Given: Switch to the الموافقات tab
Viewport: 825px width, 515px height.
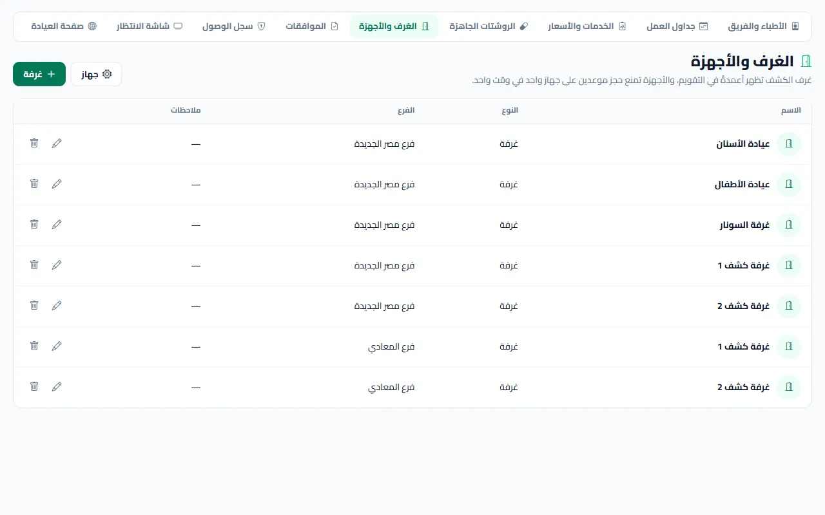Looking at the screenshot, I should click(312, 26).
